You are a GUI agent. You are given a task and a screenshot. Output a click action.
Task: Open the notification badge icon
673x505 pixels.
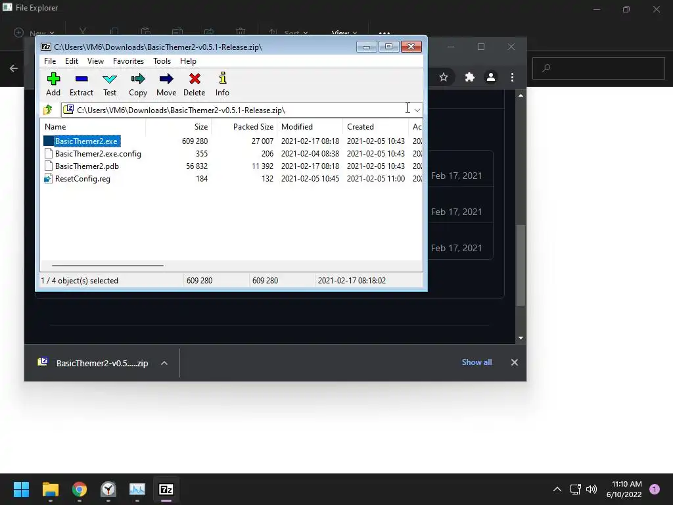pos(655,489)
